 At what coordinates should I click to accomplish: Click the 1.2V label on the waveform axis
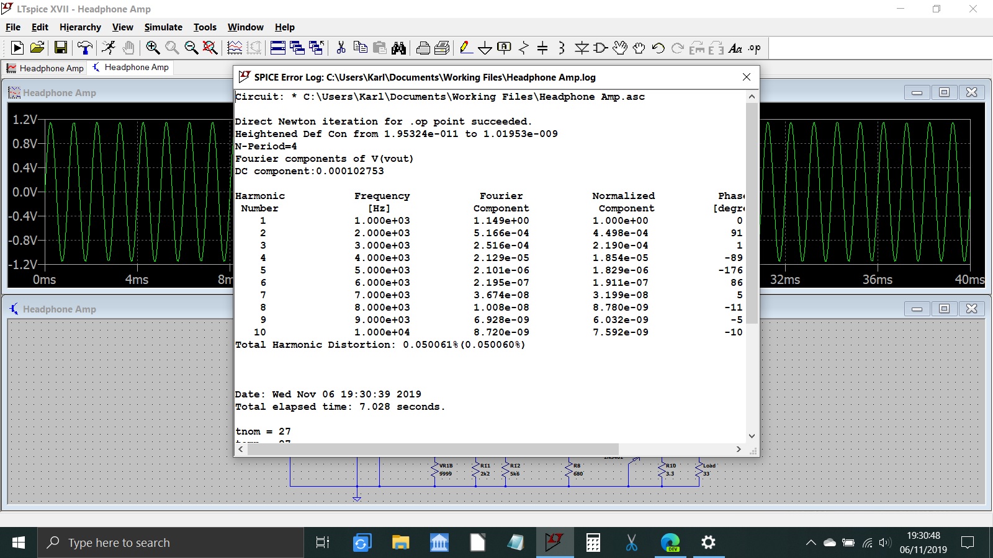(x=25, y=120)
